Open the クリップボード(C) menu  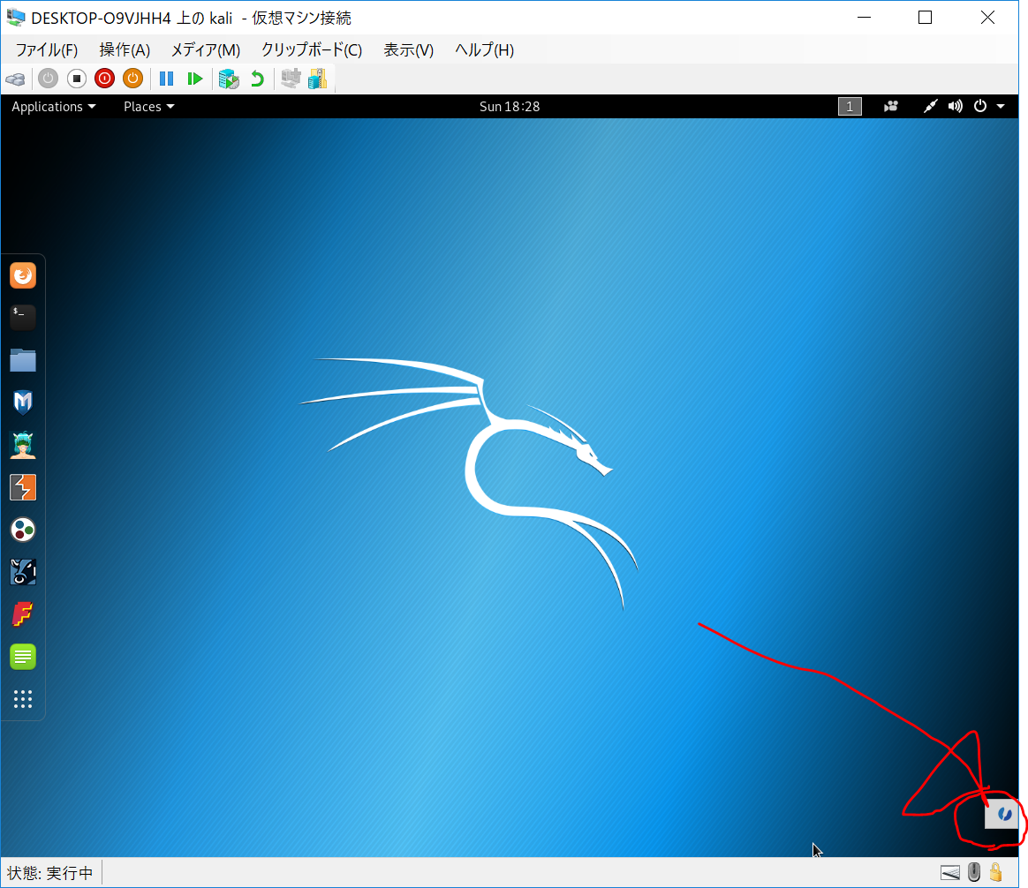pyautogui.click(x=311, y=50)
